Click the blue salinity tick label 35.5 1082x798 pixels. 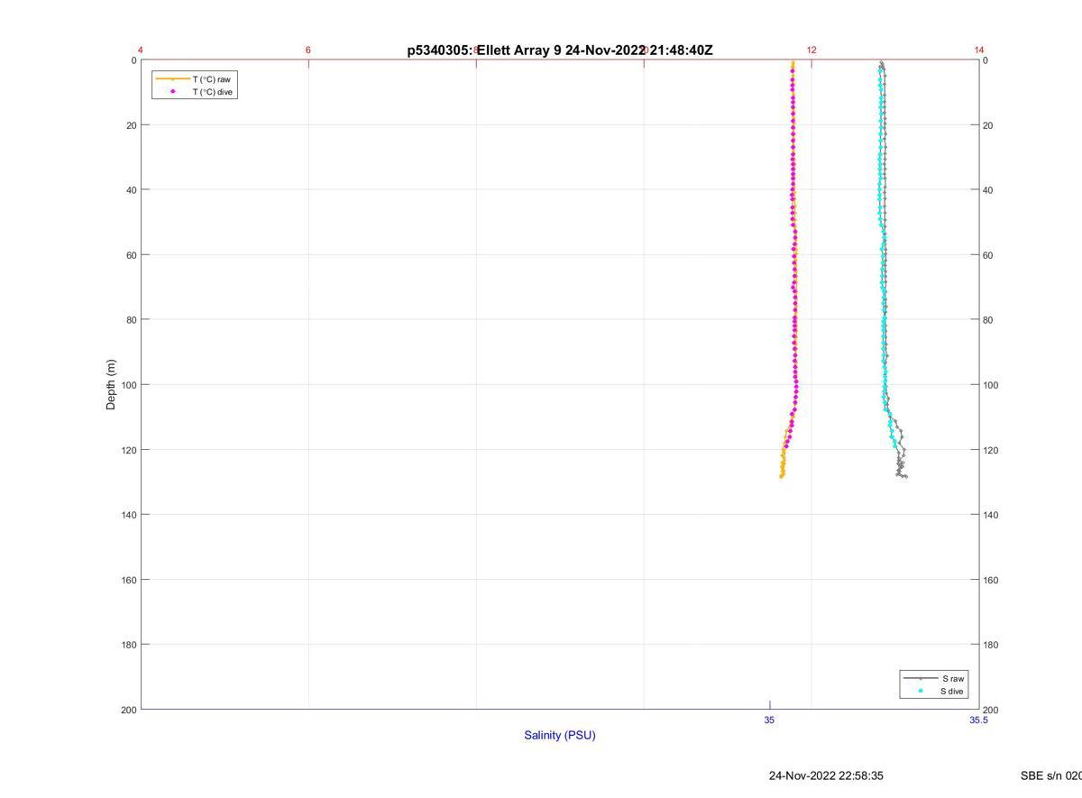[x=978, y=720]
